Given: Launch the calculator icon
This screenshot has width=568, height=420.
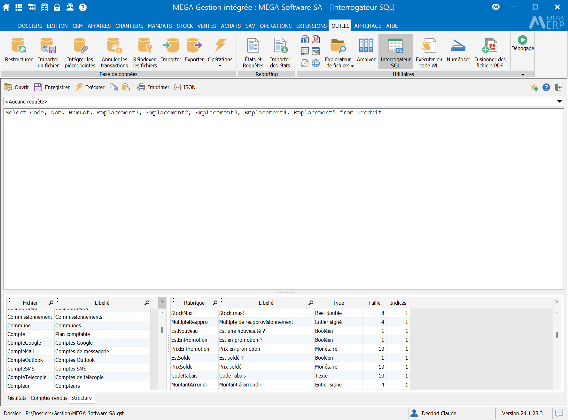Looking at the screenshot, I should click(x=44, y=7).
